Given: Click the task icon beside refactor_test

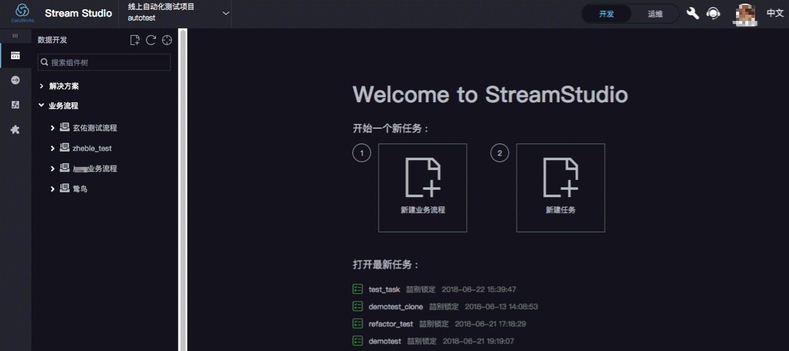Looking at the screenshot, I should pos(357,323).
